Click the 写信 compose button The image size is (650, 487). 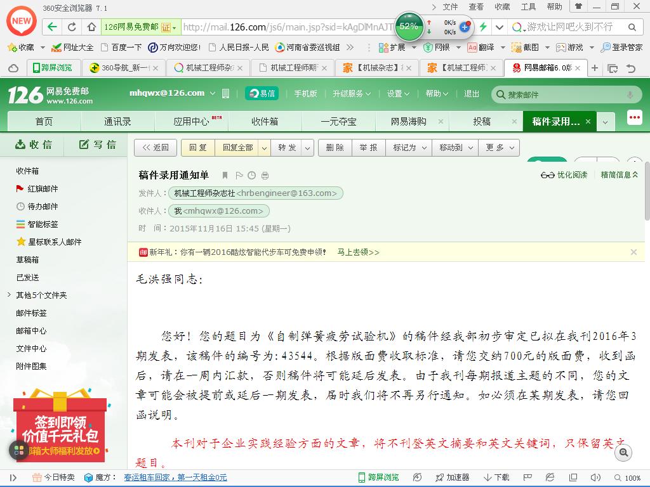coord(97,145)
